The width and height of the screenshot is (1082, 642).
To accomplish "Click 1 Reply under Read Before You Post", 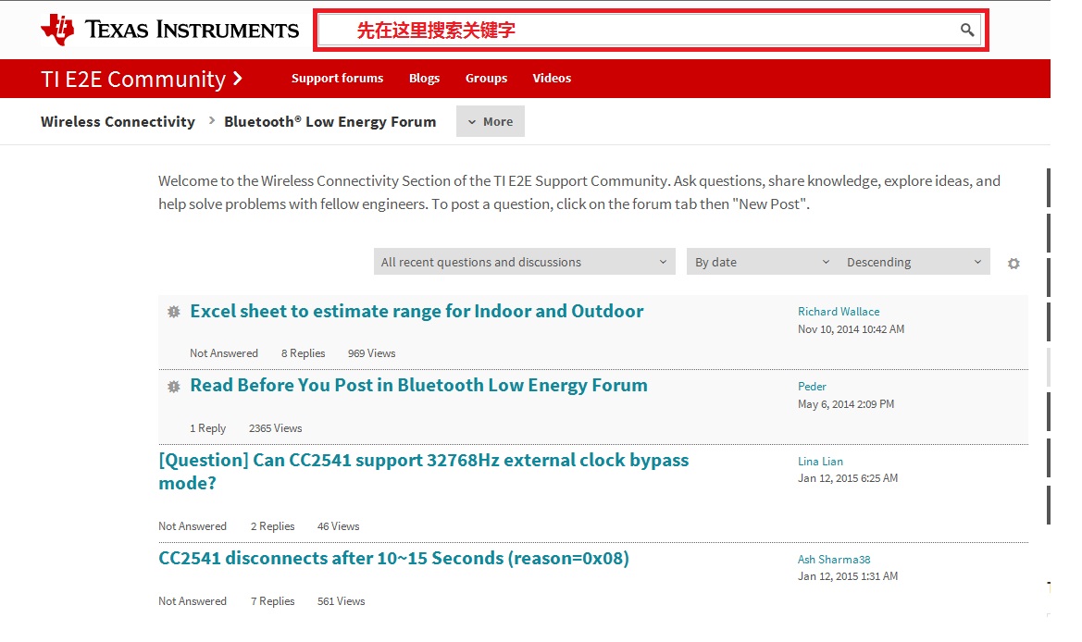I will [207, 428].
